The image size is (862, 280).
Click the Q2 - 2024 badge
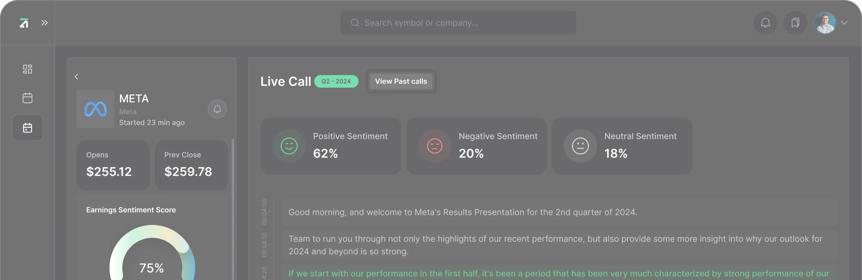[x=336, y=81]
